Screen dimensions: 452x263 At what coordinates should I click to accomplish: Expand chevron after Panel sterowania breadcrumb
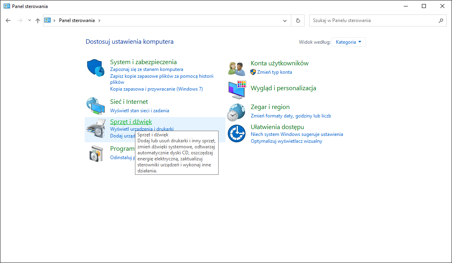pyautogui.click(x=100, y=20)
